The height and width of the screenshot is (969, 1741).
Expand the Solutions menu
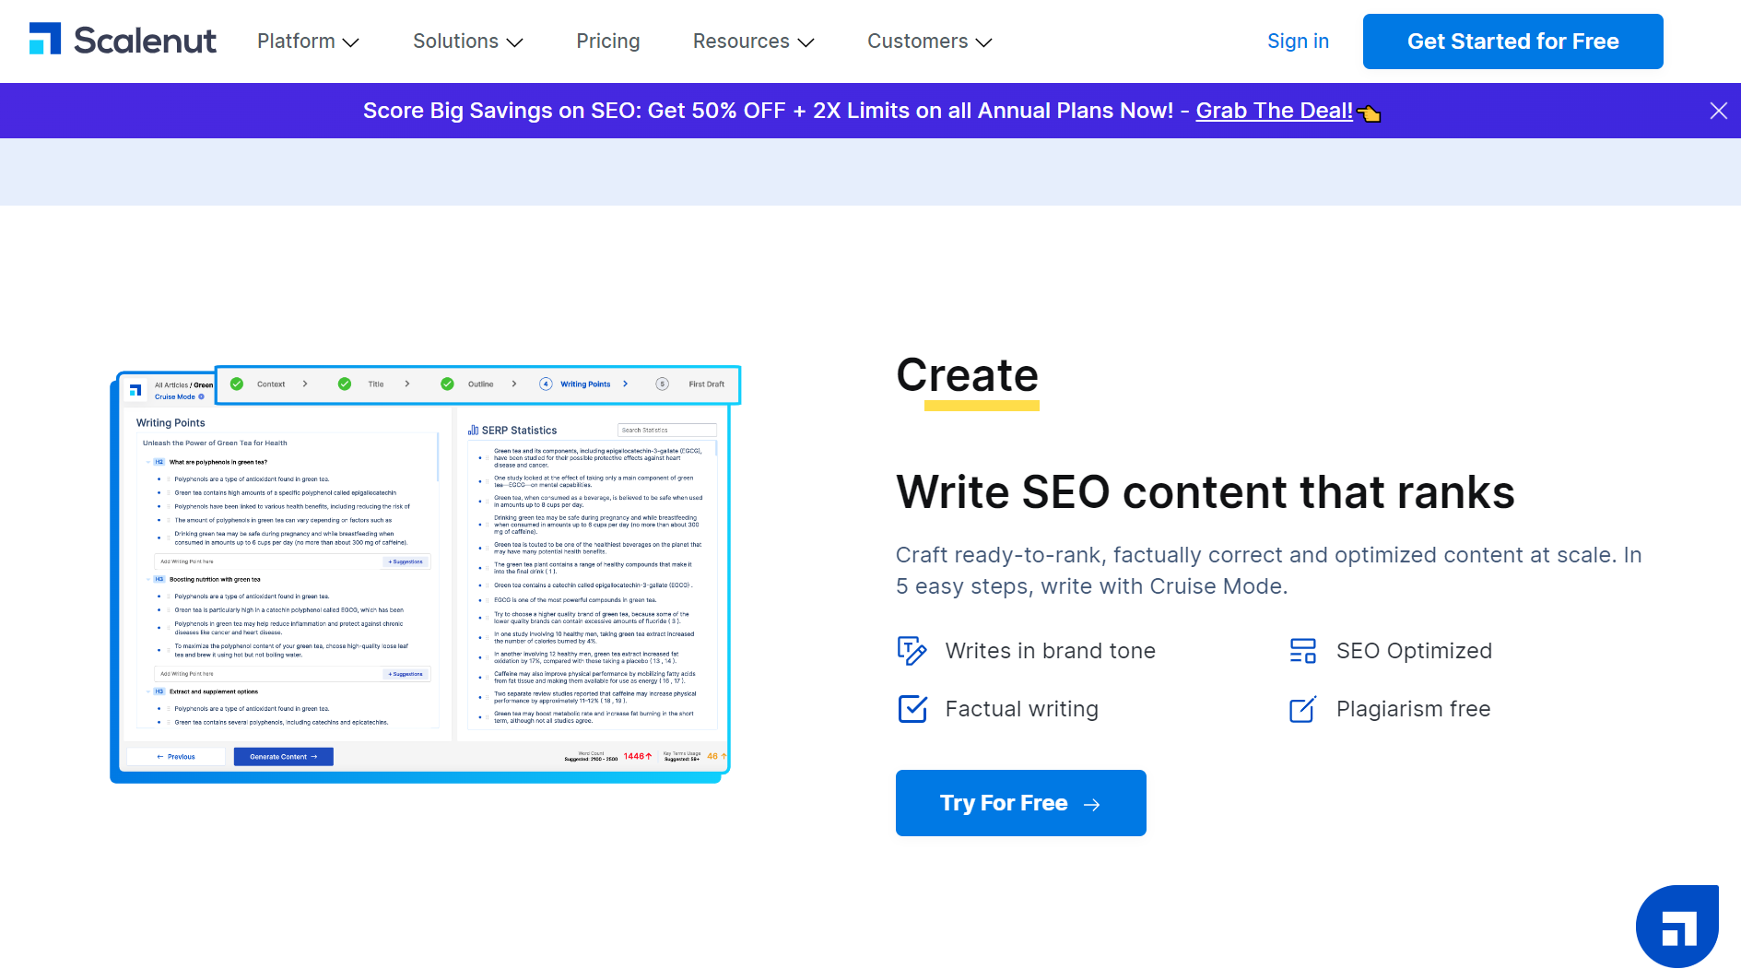(468, 41)
